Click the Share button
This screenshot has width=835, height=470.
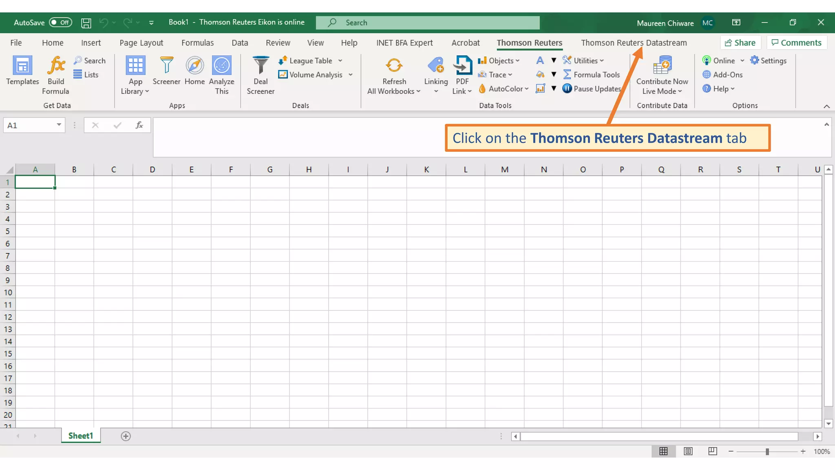740,43
